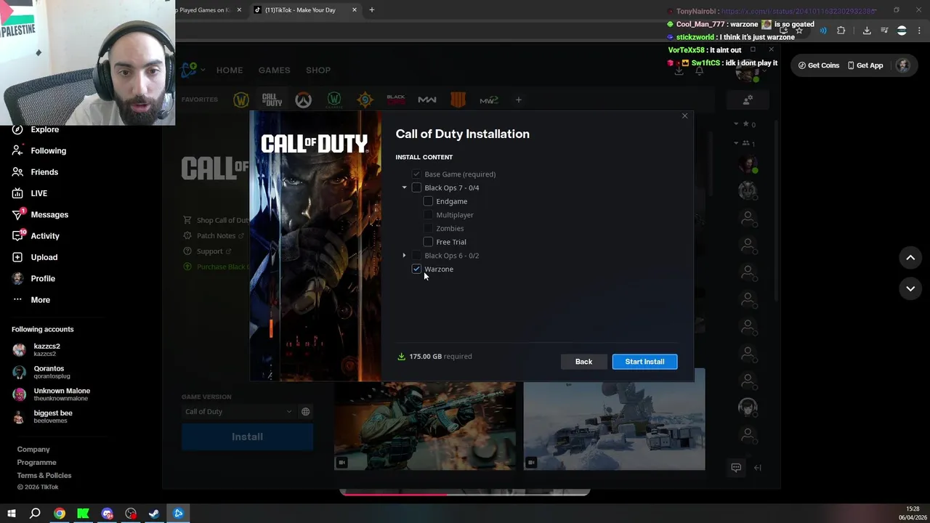Open Chrome from the taskbar

[x=59, y=514]
